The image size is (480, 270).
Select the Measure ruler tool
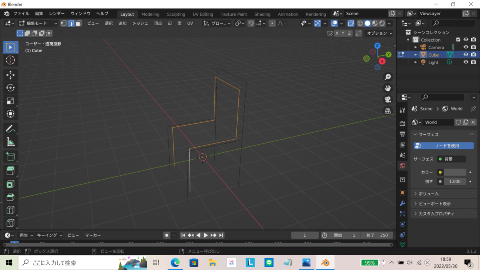(11, 142)
